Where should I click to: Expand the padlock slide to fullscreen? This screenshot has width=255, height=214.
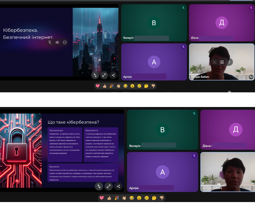click(x=109, y=186)
